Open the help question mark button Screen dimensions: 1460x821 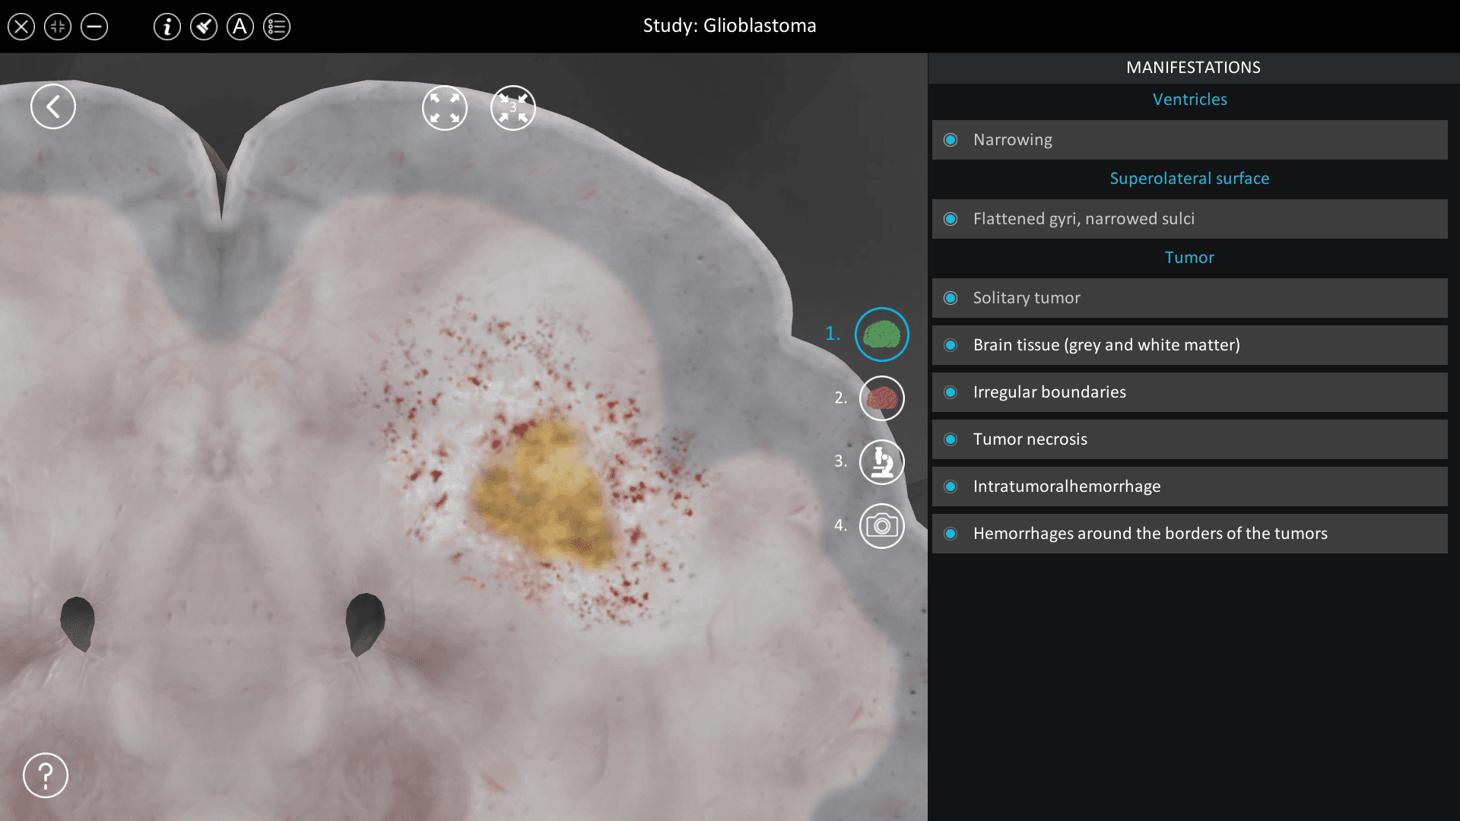46,775
